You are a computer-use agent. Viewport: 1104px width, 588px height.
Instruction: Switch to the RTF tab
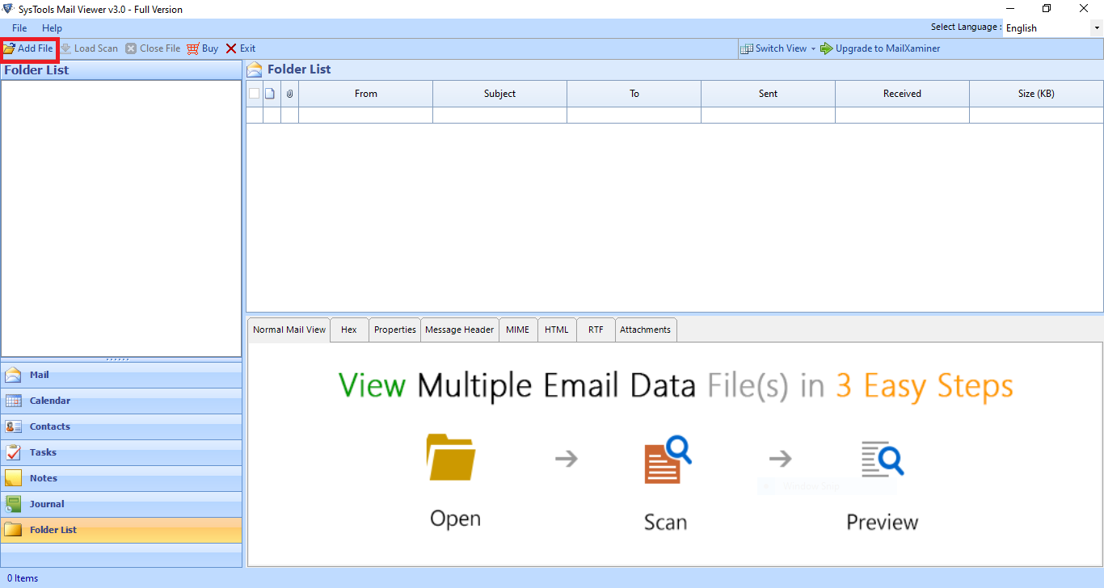(596, 330)
